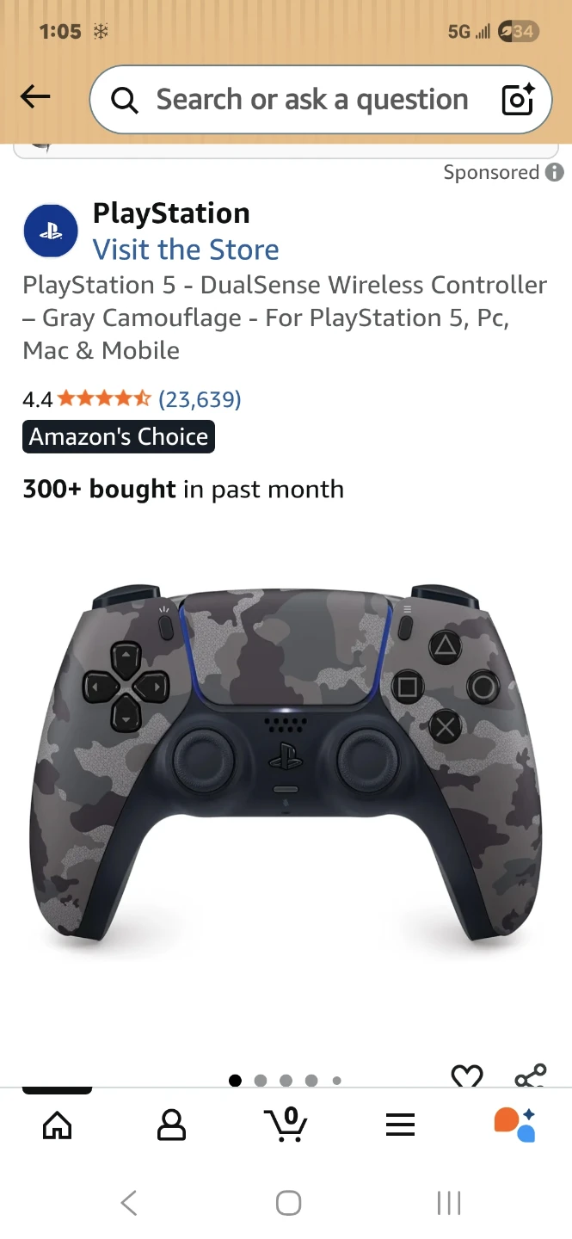572x1239 pixels.
Task: Open the shopping cart
Action: click(x=286, y=1124)
